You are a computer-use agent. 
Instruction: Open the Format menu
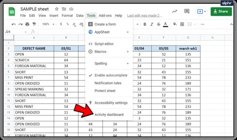(x=67, y=16)
